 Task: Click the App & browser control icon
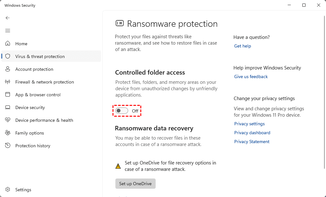8,95
